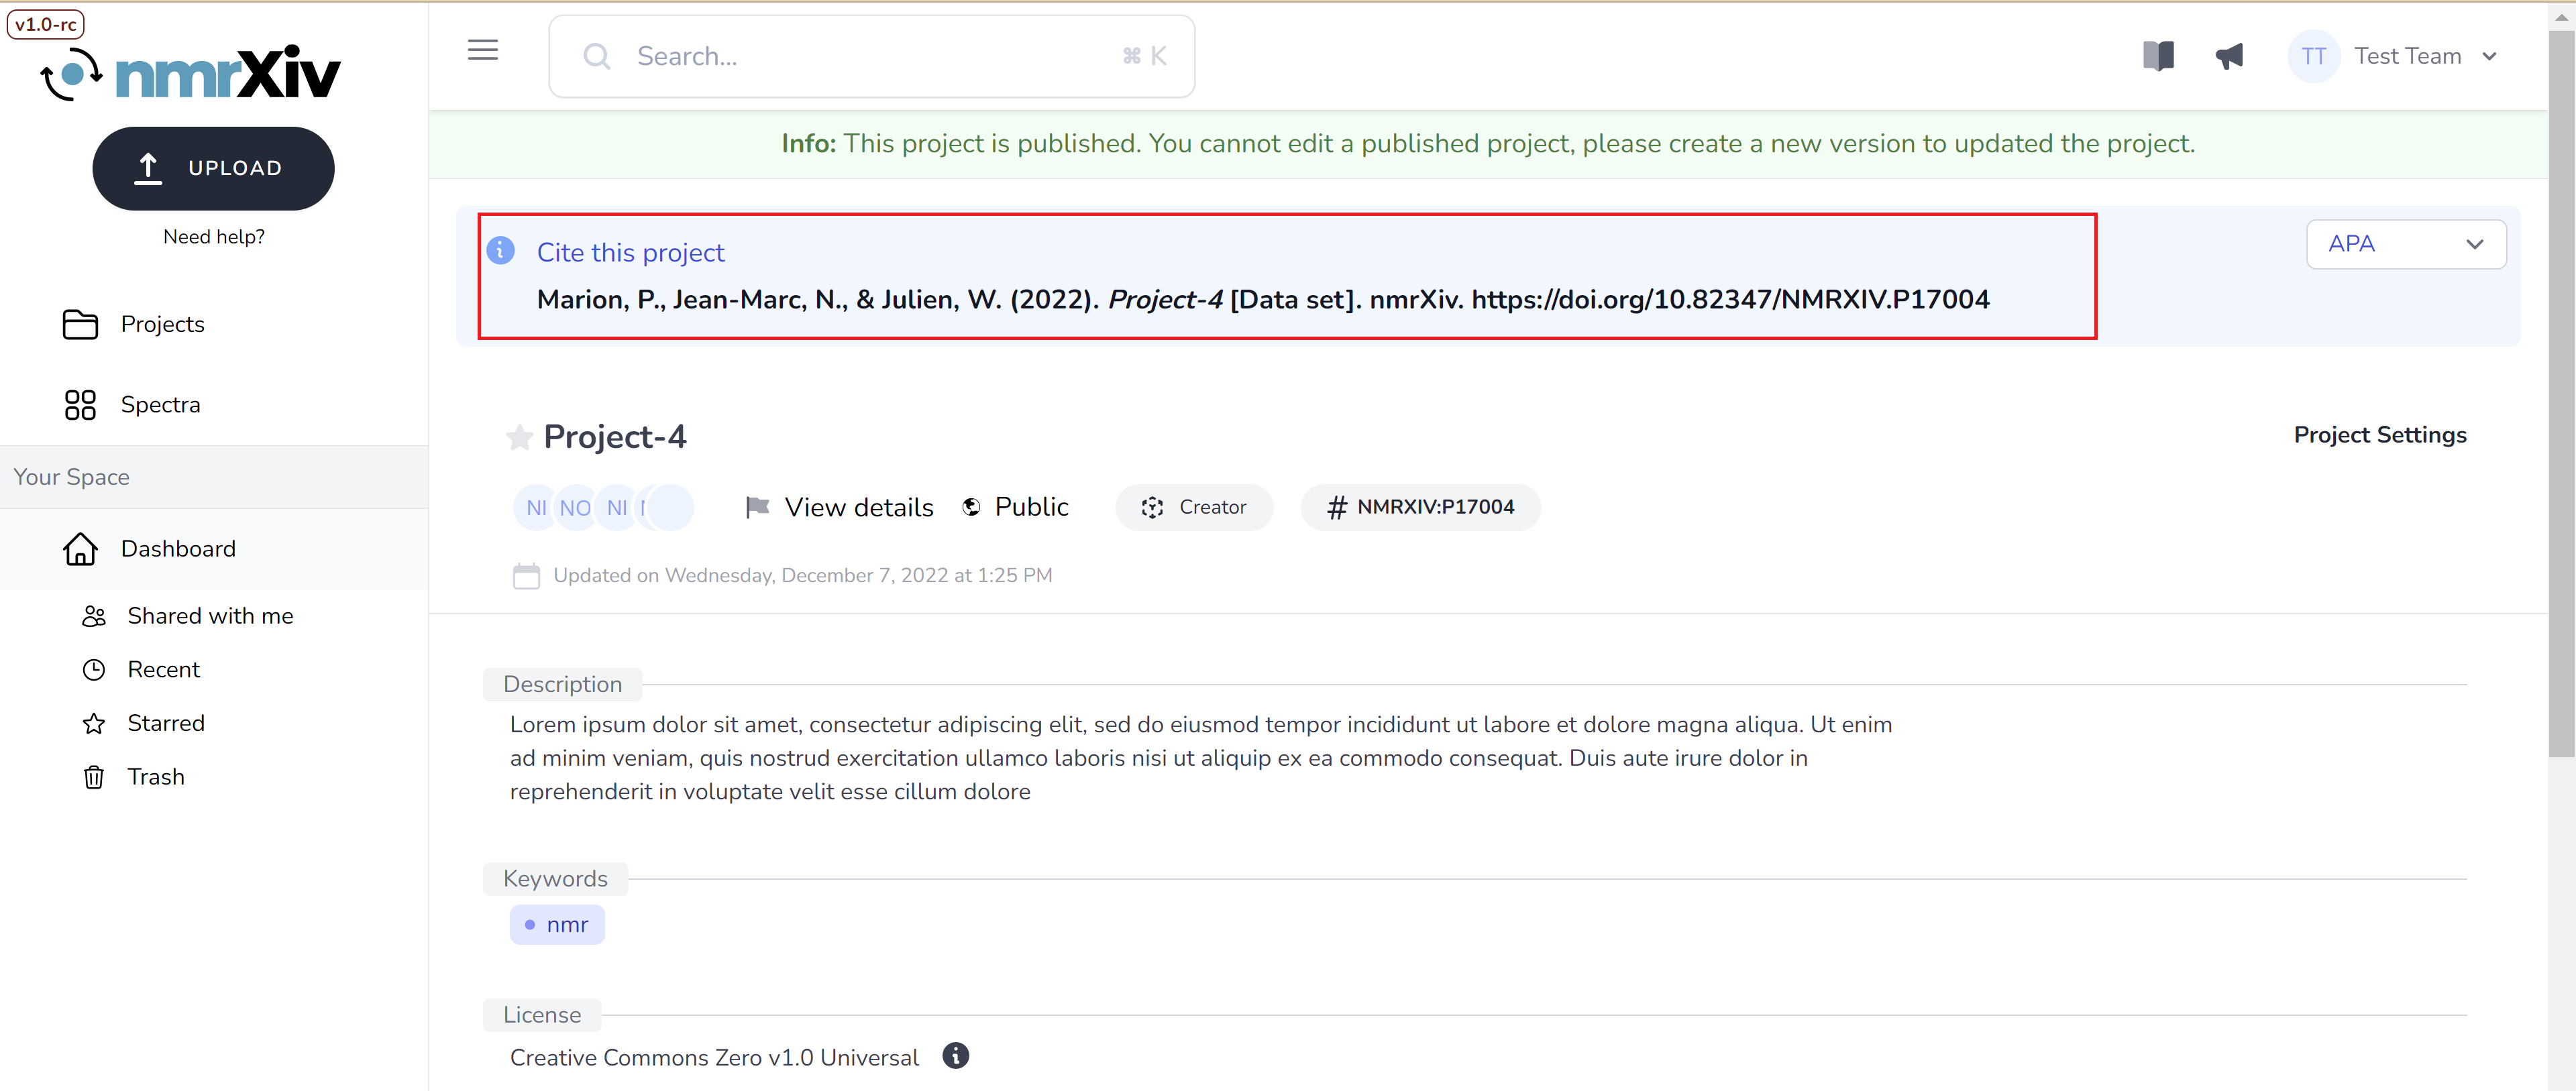Open the hamburger navigation menu
2576x1091 pixels.
(483, 49)
